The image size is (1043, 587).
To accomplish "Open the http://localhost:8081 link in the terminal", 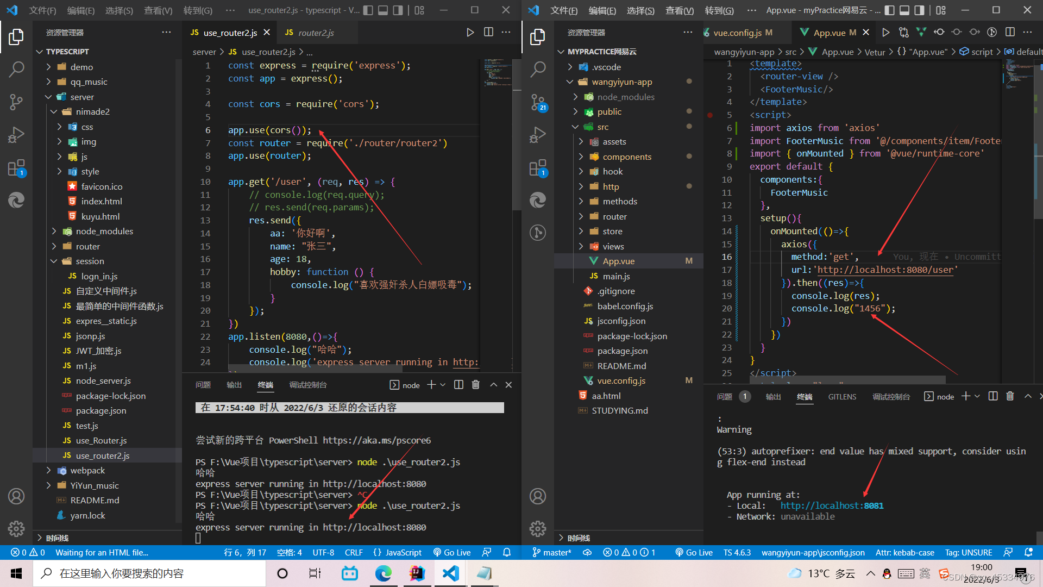I will (832, 505).
